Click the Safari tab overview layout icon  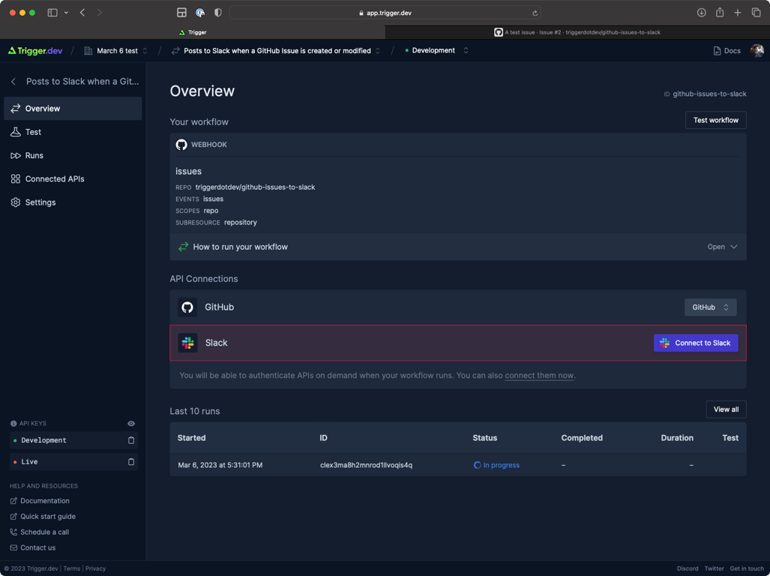pyautogui.click(x=181, y=13)
